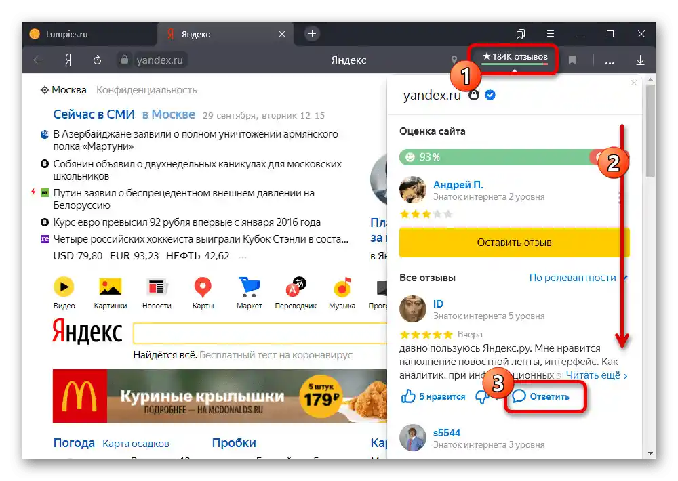Open Сейчас в СМИ news section
The width and height of the screenshot is (678, 481).
pos(94,114)
